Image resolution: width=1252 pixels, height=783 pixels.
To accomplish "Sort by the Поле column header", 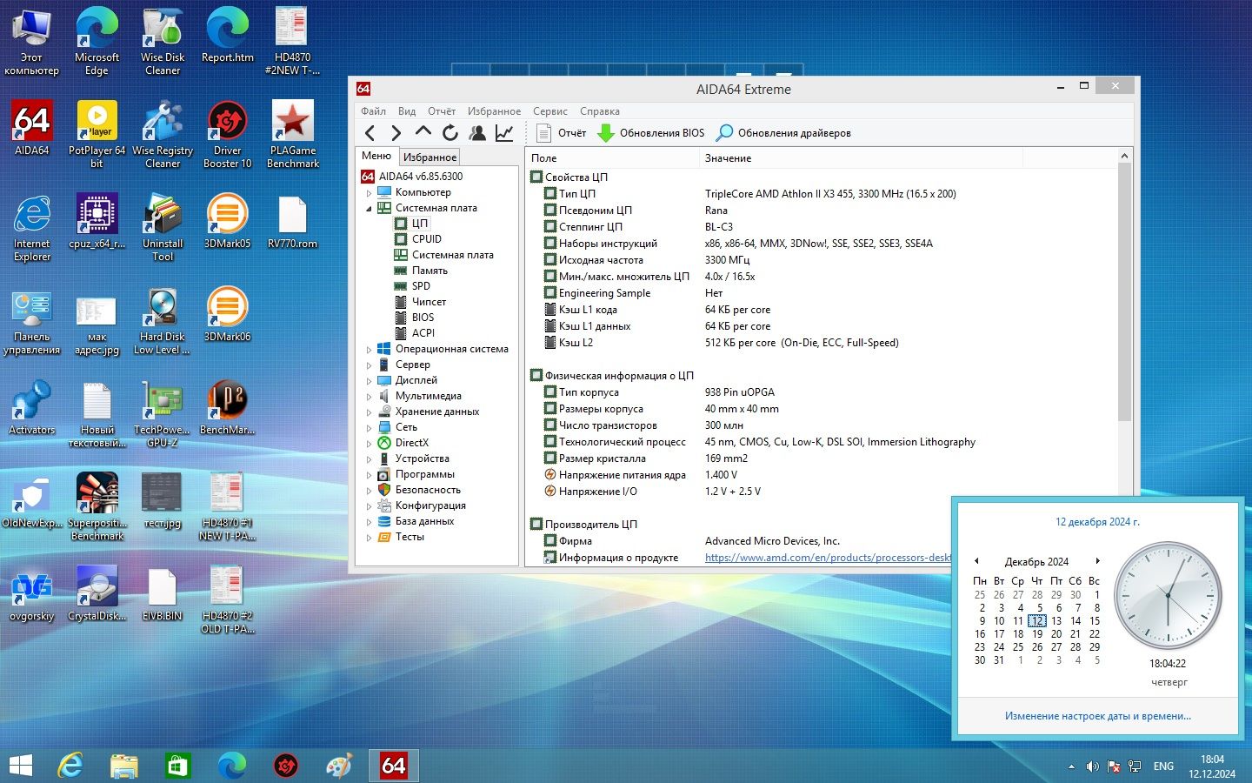I will [612, 157].
